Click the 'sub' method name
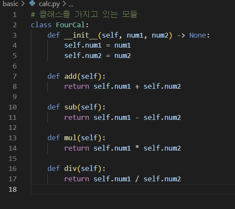235x209 pixels. coord(70,107)
